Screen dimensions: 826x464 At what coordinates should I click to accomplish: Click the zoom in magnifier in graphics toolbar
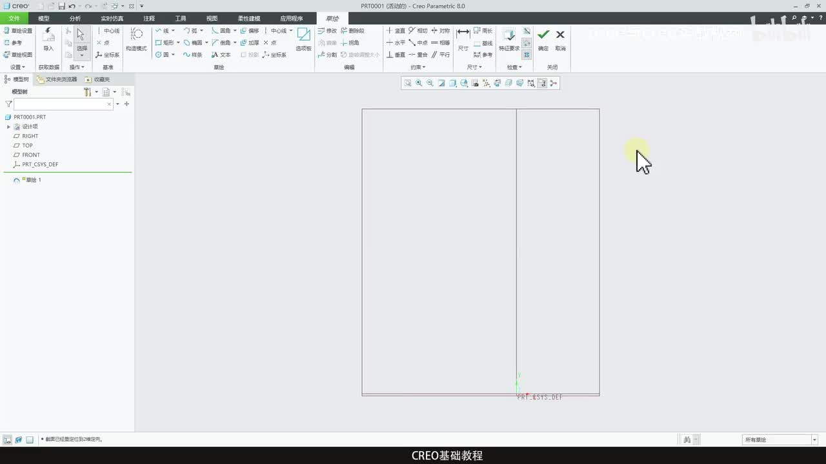click(x=419, y=83)
